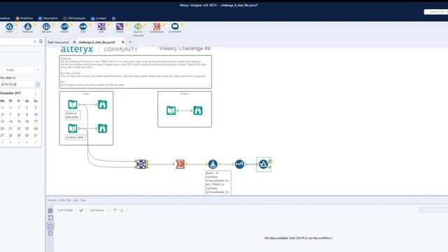Click the Lookup Table input data node
This screenshot has width=448, height=252.
point(73,128)
